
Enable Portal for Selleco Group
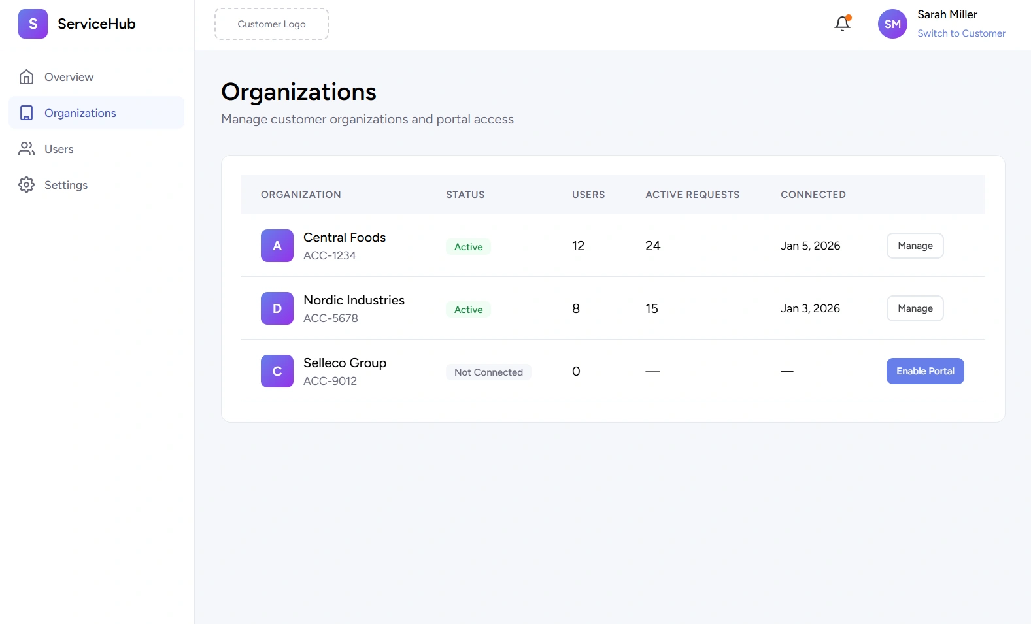924,371
